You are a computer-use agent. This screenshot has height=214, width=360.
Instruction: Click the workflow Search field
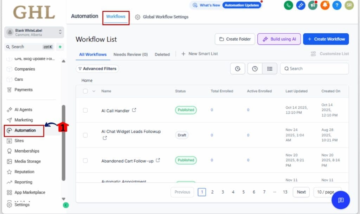(x=314, y=69)
